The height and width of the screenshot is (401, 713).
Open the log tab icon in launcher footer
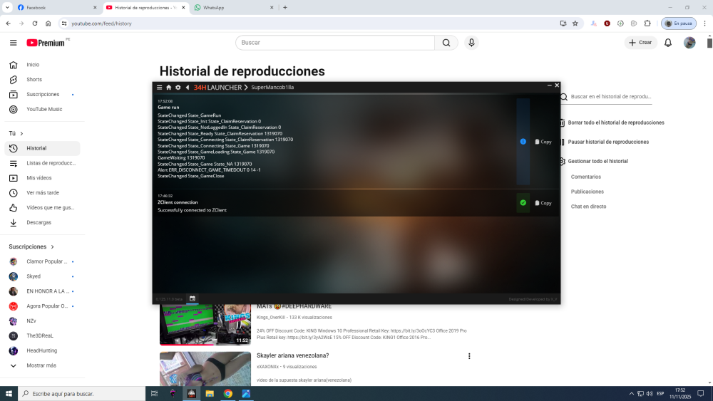click(x=193, y=298)
